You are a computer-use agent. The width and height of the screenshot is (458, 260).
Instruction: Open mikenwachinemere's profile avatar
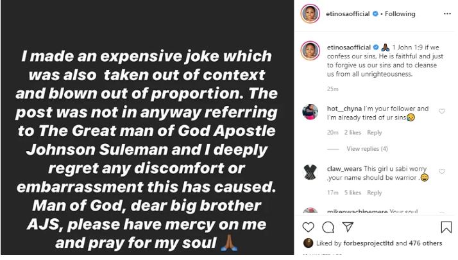310,213
